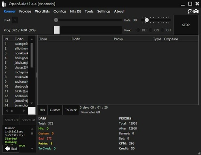Screen dimensions: 201x155
Task: Open the Wordlists menu tab
Action: pos(43,11)
